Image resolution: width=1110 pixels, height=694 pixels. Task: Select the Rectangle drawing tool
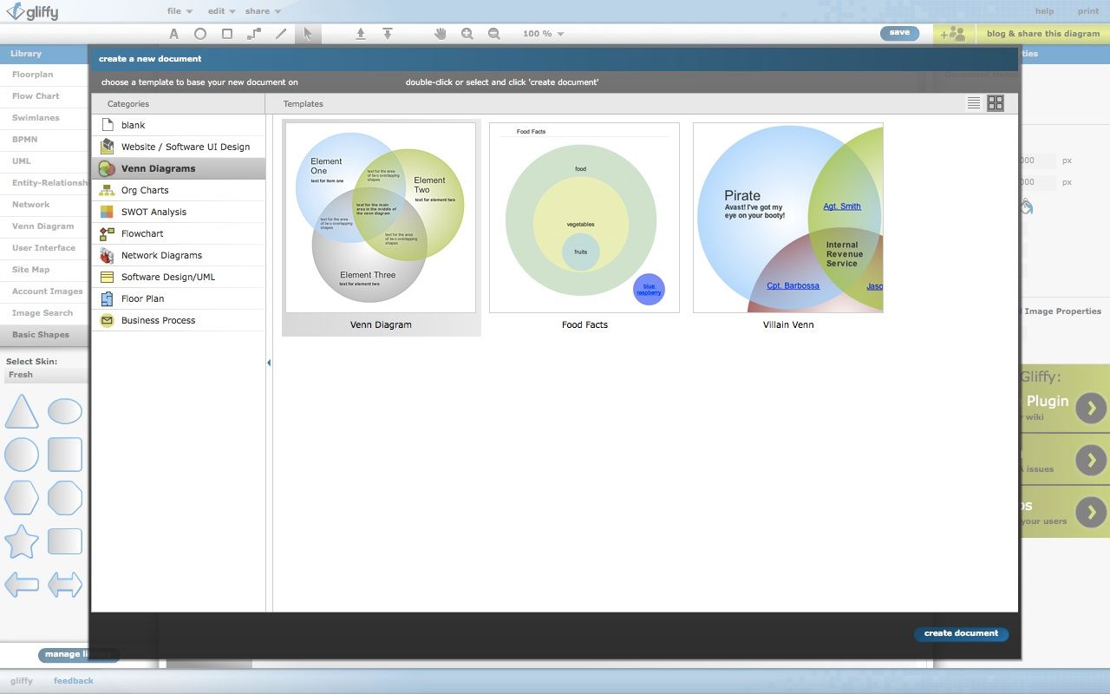[227, 34]
